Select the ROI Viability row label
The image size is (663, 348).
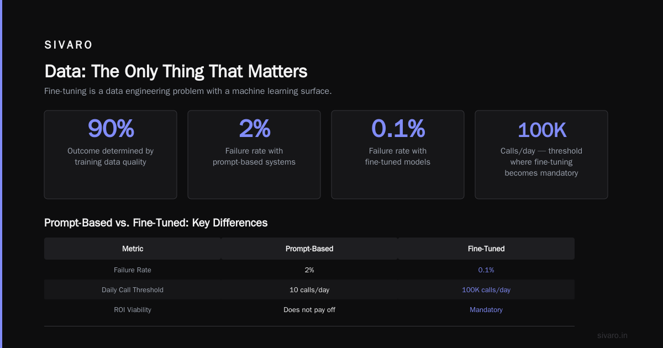click(133, 310)
